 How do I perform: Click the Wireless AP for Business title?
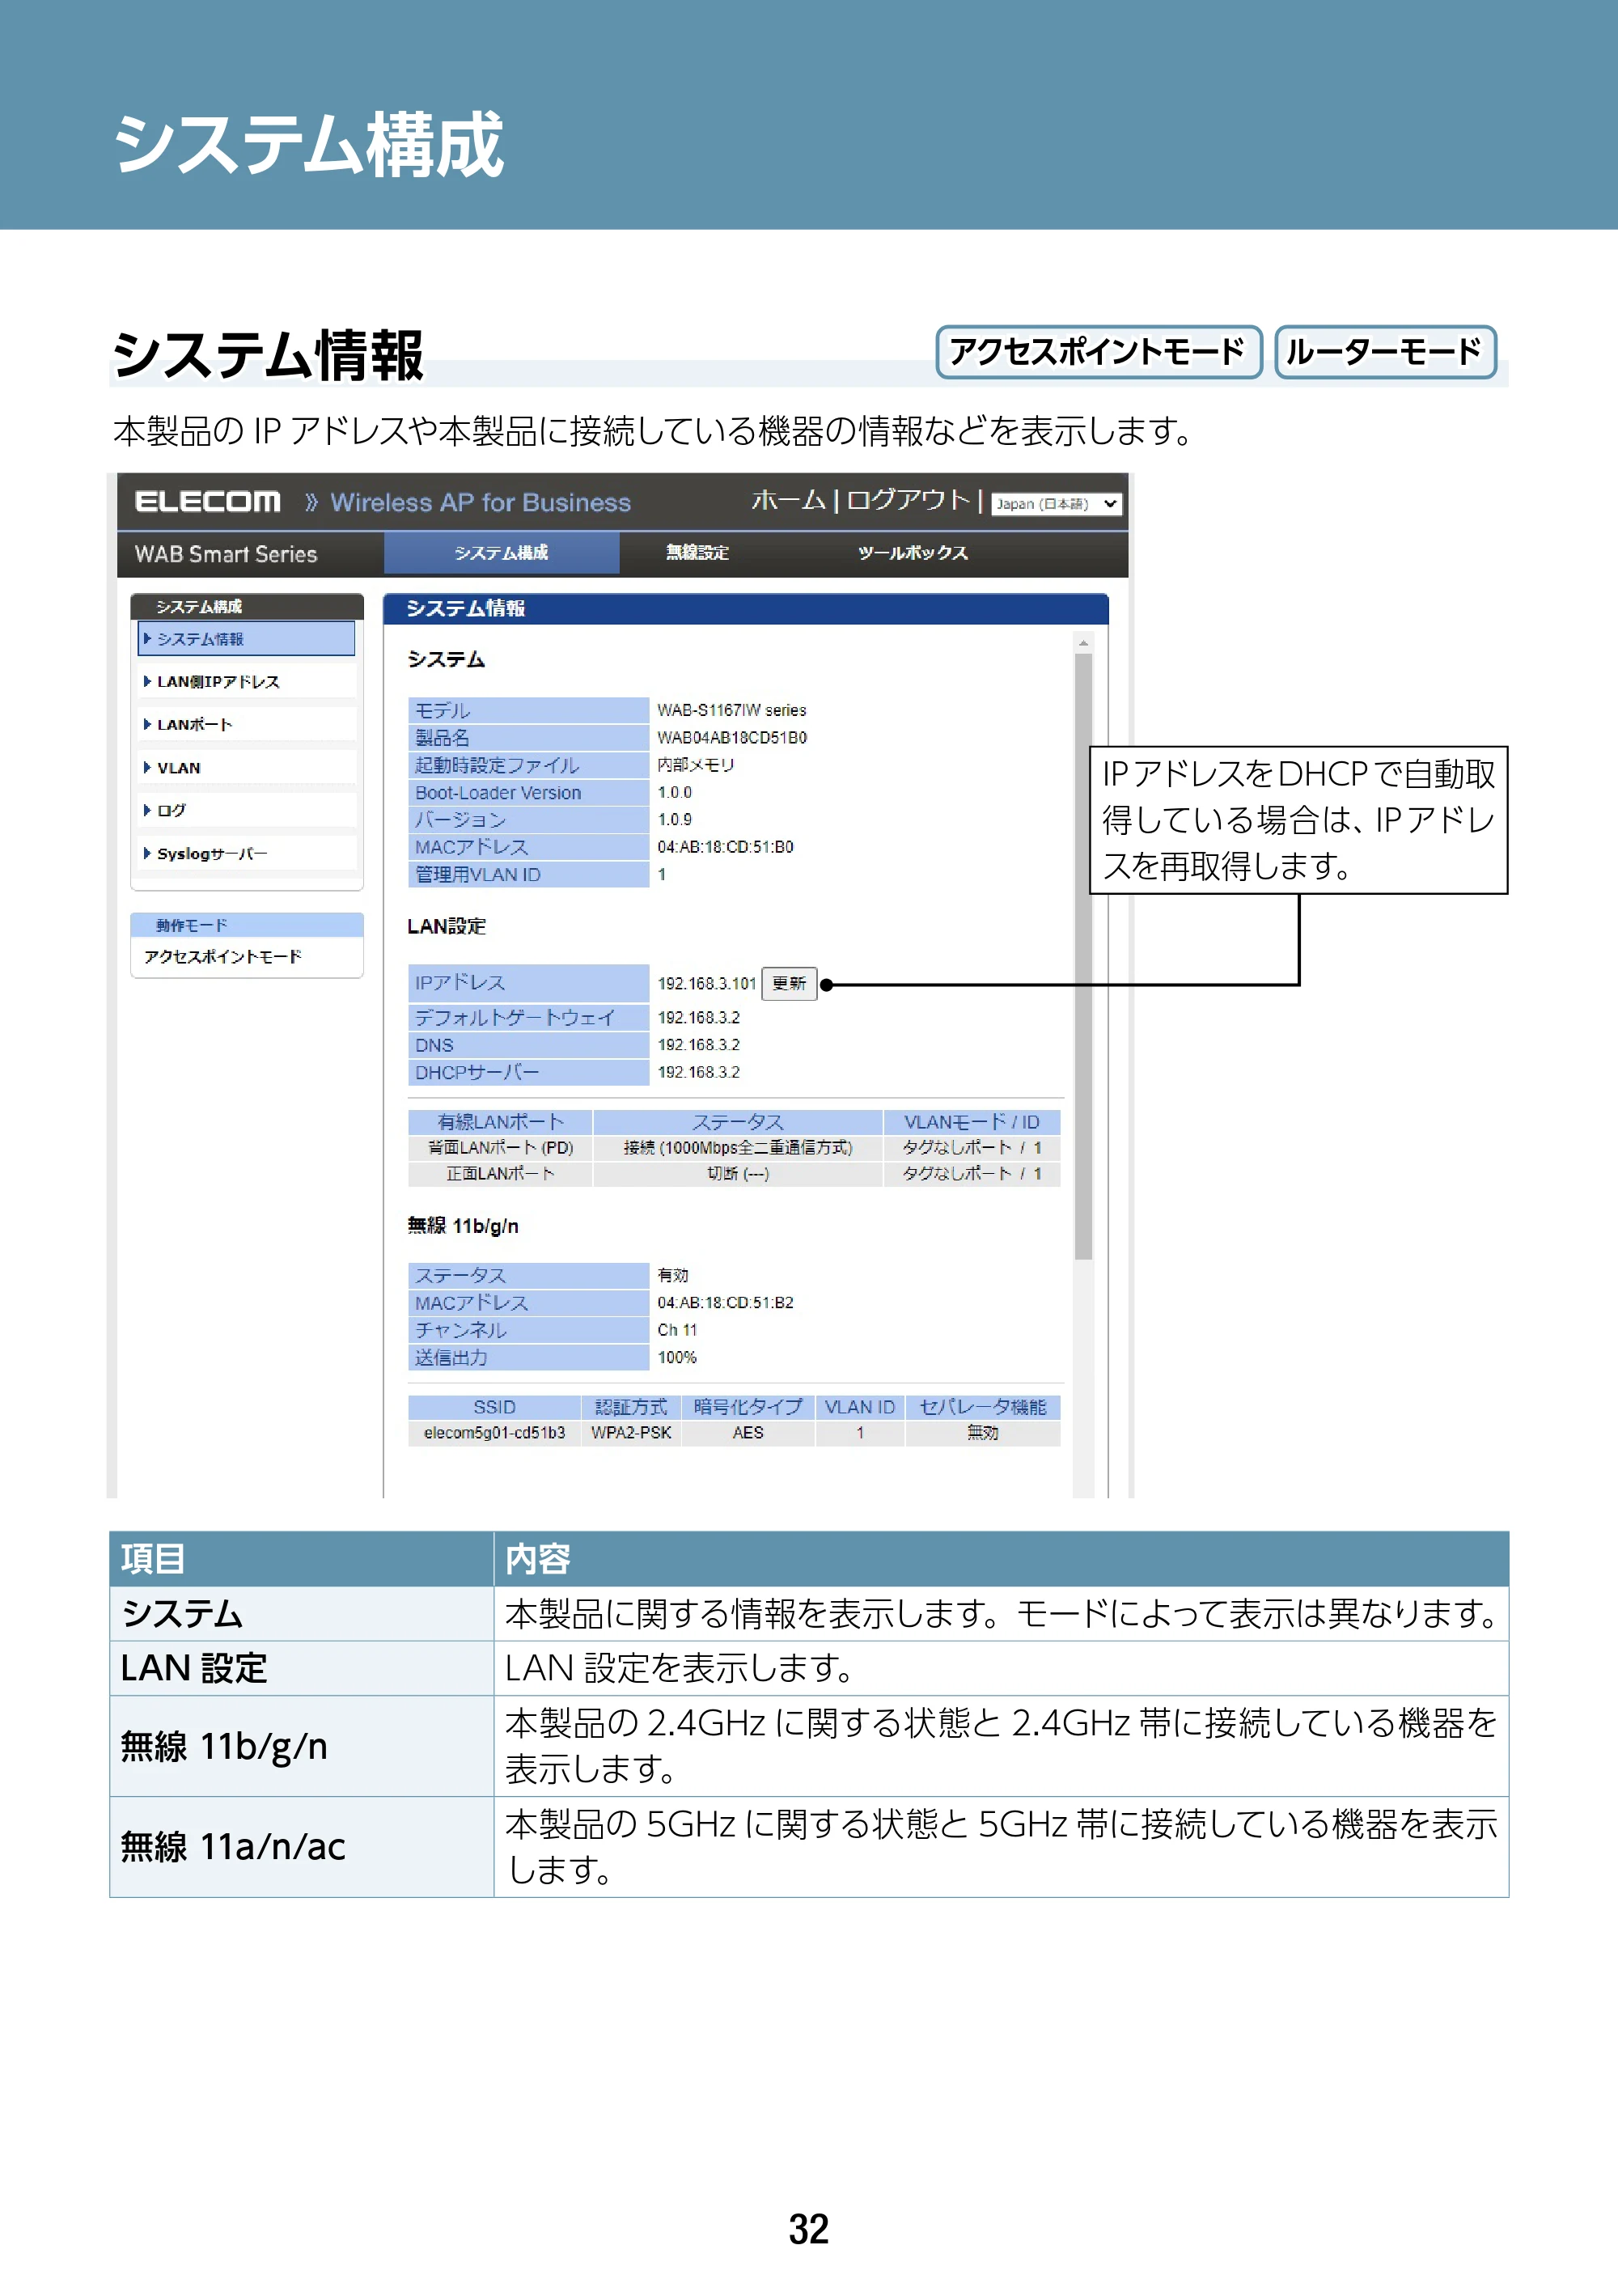tap(481, 502)
